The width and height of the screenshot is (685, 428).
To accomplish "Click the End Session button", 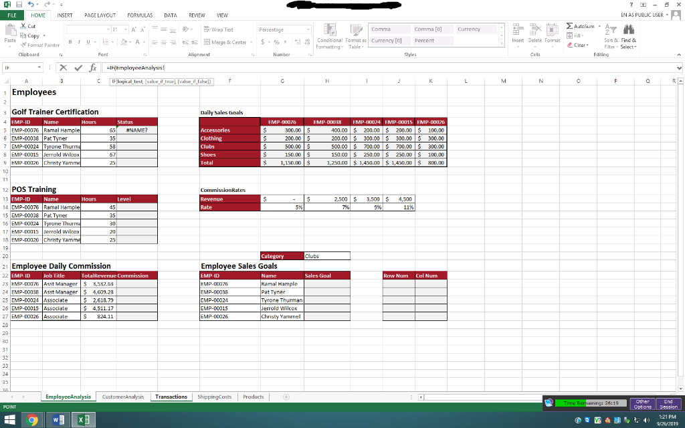I will point(668,405).
